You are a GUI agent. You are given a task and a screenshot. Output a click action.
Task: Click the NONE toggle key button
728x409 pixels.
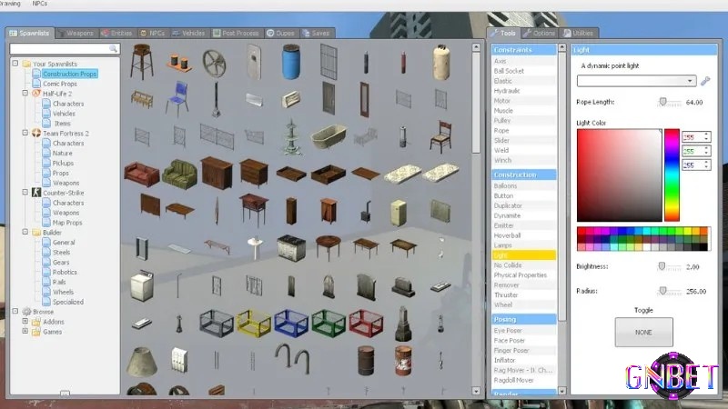643,332
